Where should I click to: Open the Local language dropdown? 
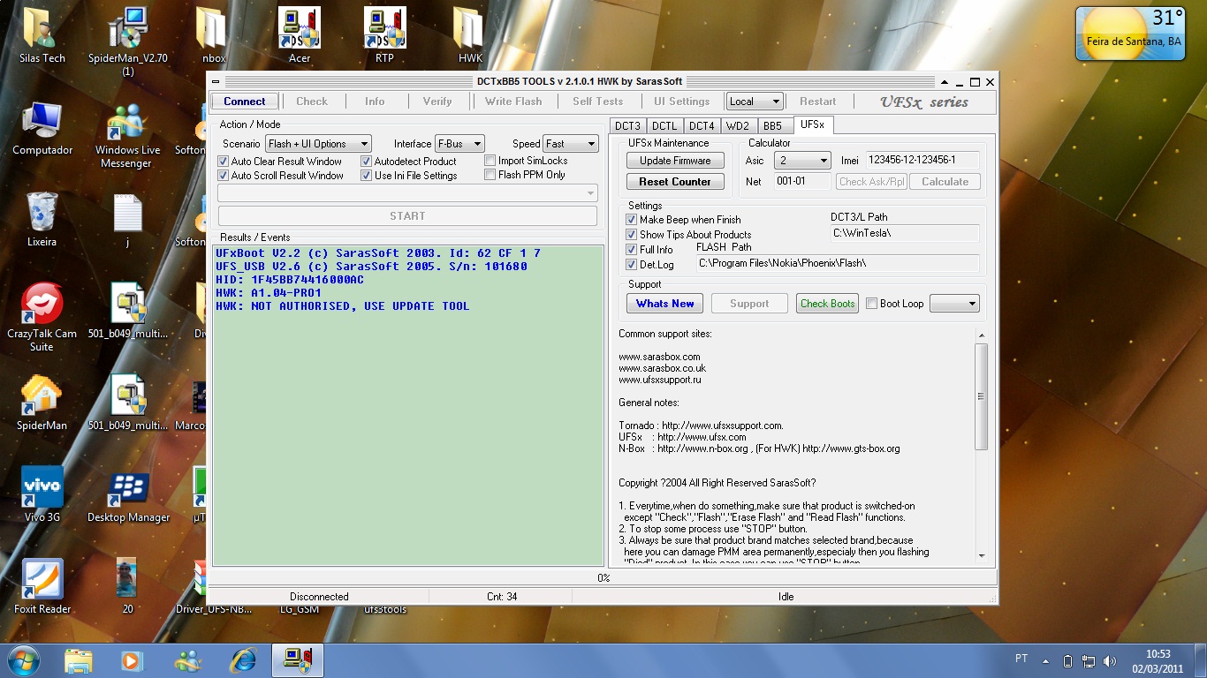click(755, 102)
